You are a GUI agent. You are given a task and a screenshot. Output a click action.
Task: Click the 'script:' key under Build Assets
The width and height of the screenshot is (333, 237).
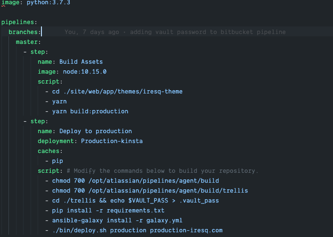[50, 82]
